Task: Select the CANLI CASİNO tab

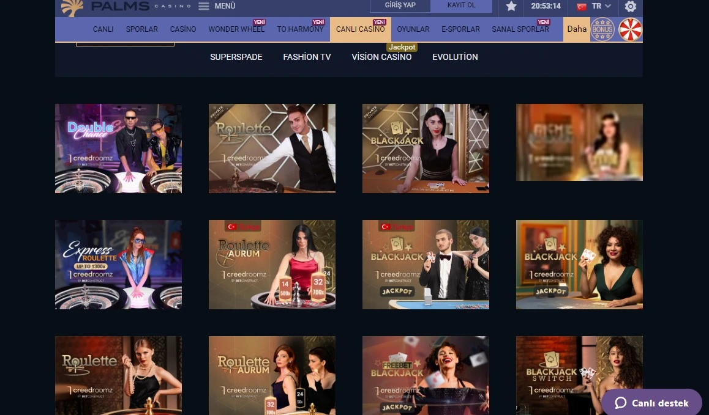Action: point(361,29)
